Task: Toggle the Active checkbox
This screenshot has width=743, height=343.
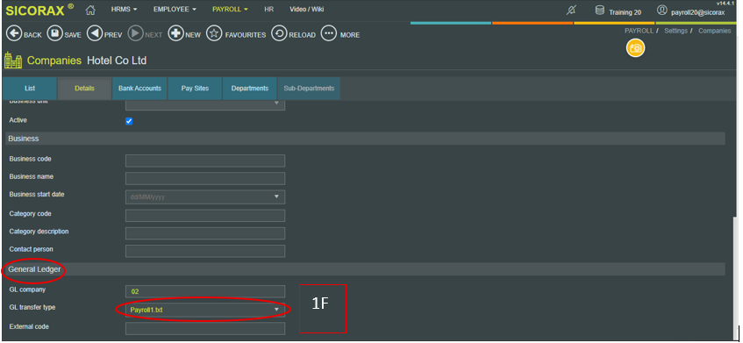Action: coord(129,121)
